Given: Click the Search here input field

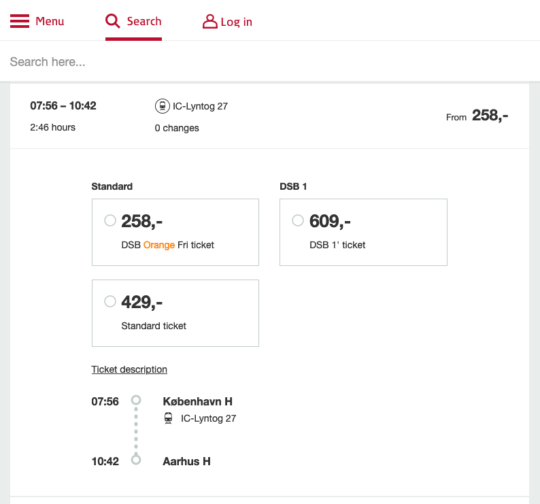Looking at the screenshot, I should click(270, 62).
